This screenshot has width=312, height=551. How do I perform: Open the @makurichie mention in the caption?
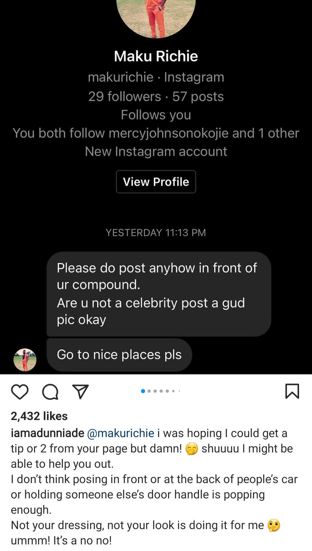coord(120,433)
